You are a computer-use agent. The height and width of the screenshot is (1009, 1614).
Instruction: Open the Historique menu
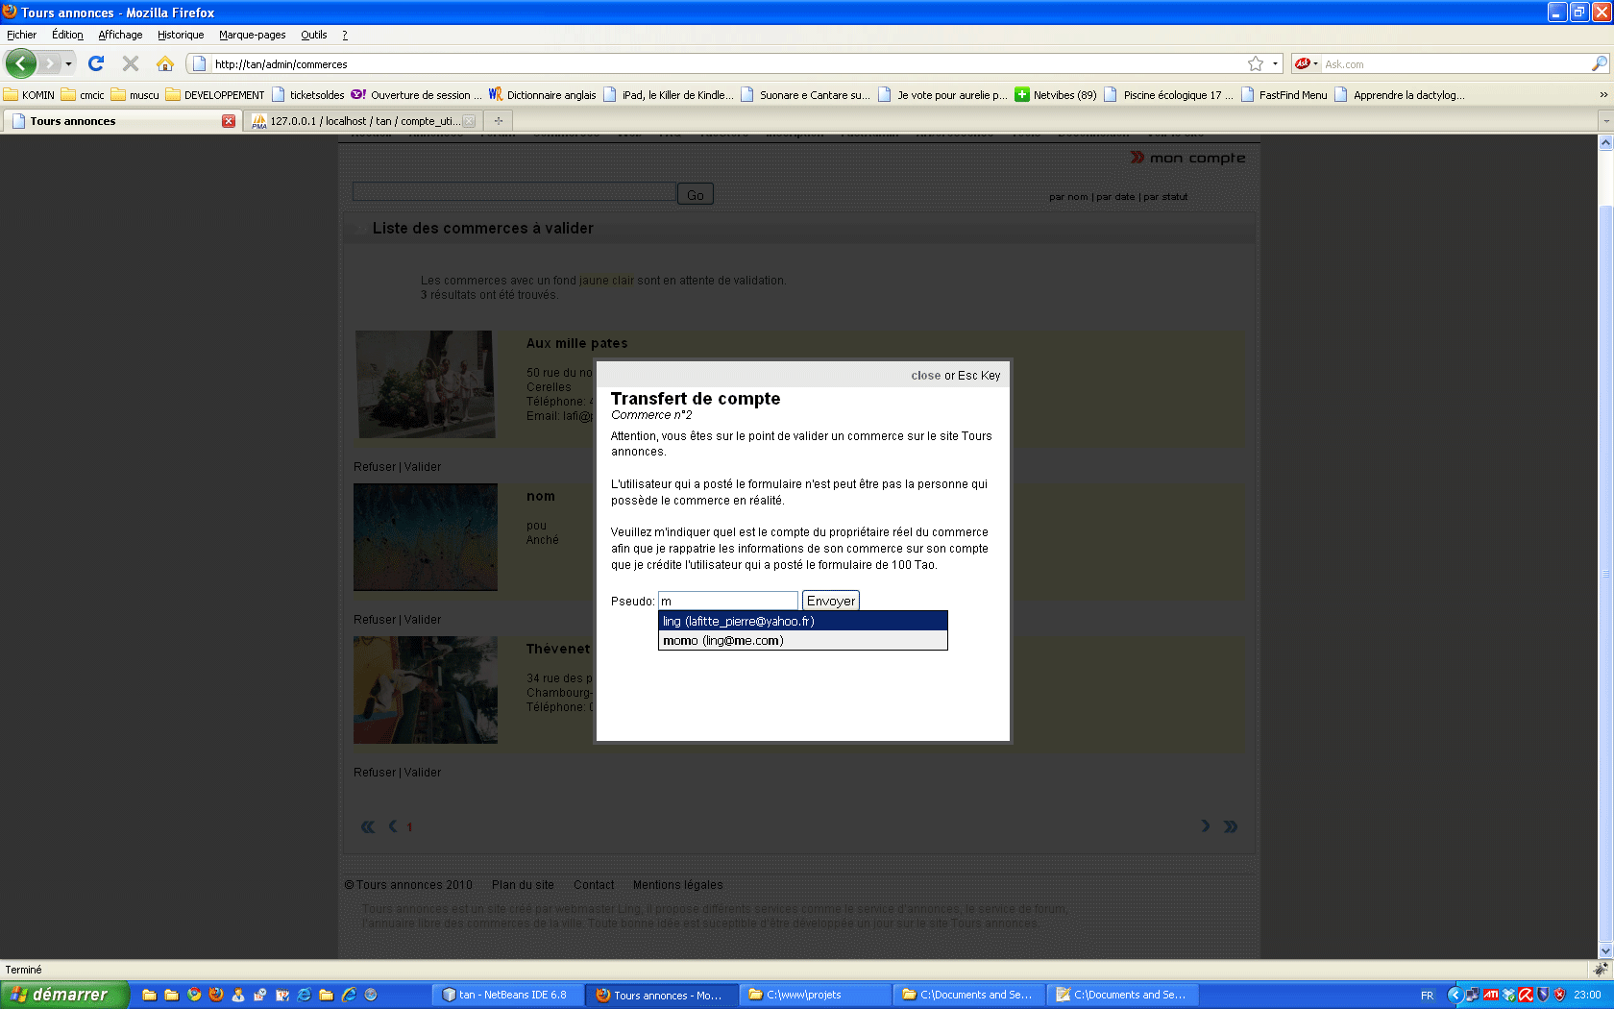(181, 35)
